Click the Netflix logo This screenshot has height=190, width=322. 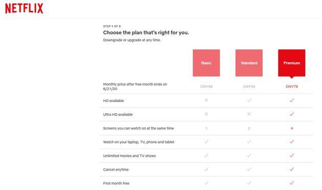click(24, 8)
